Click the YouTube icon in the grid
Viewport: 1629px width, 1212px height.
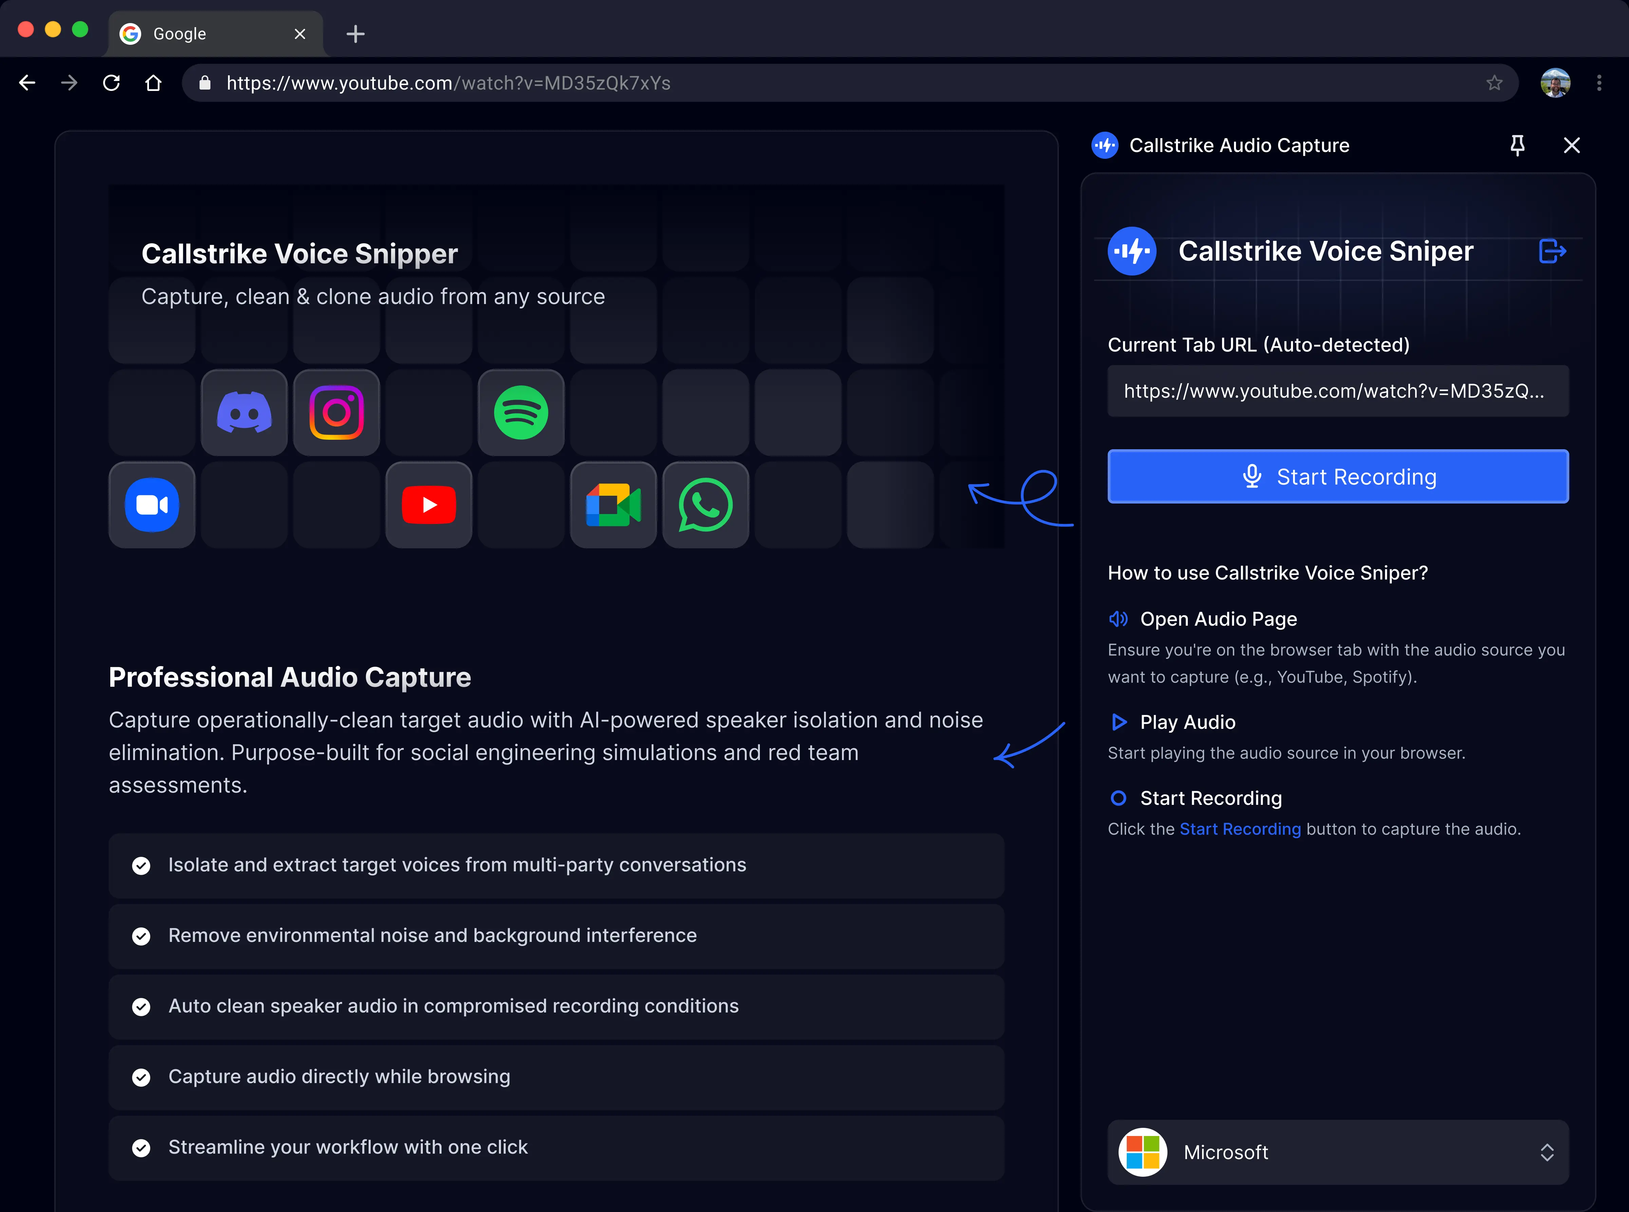pos(429,504)
